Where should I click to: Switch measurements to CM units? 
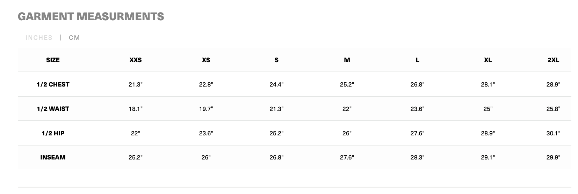(74, 38)
